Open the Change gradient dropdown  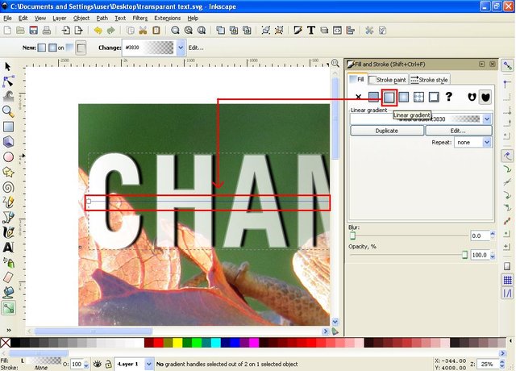(x=181, y=48)
